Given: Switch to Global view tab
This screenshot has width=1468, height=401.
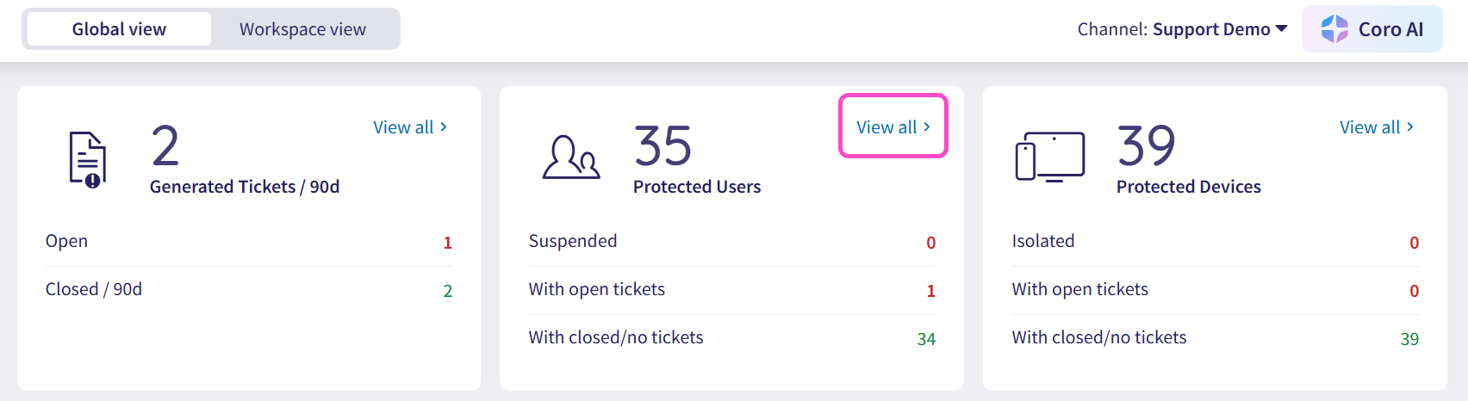Looking at the screenshot, I should tap(119, 29).
